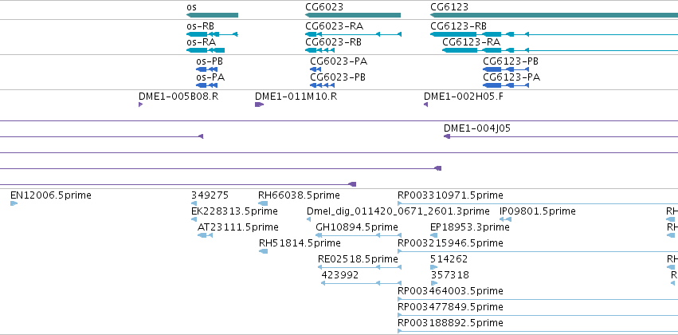Select the CG6123 gene bar
The image size is (678, 335).
point(554,15)
